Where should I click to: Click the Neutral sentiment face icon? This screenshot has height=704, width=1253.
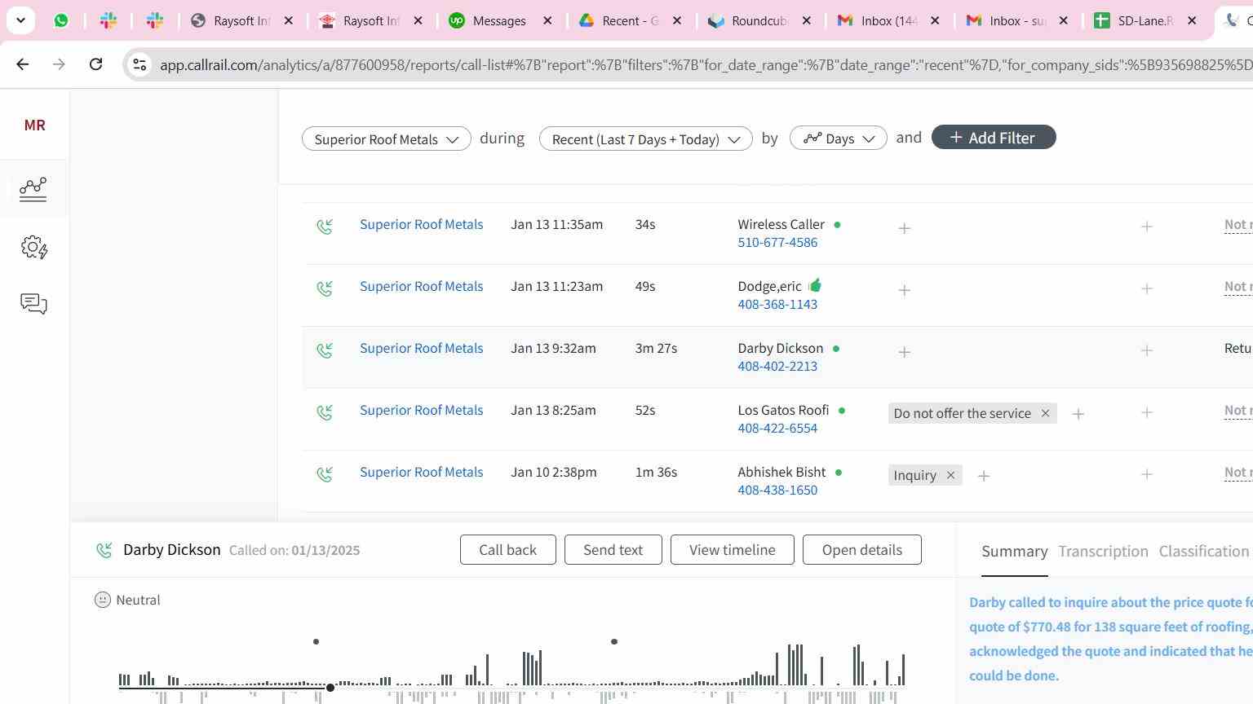click(x=103, y=600)
